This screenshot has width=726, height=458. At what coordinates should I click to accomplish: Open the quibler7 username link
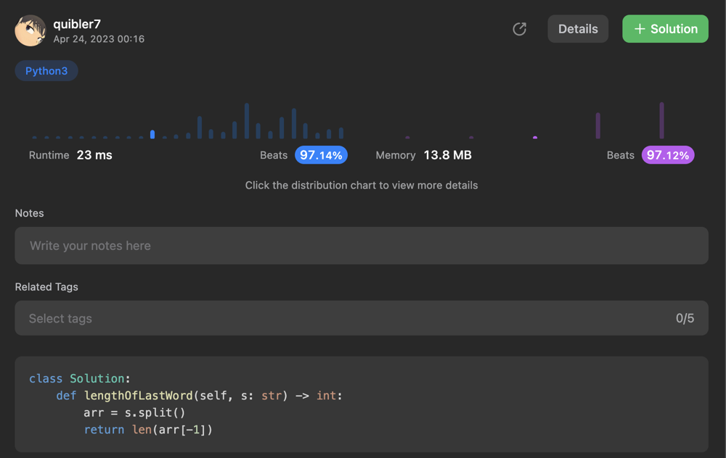77,24
